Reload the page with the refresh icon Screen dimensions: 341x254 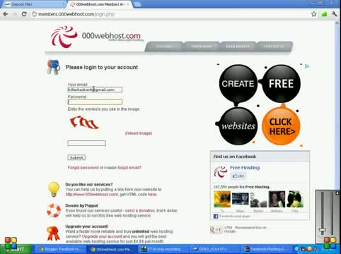click(24, 14)
